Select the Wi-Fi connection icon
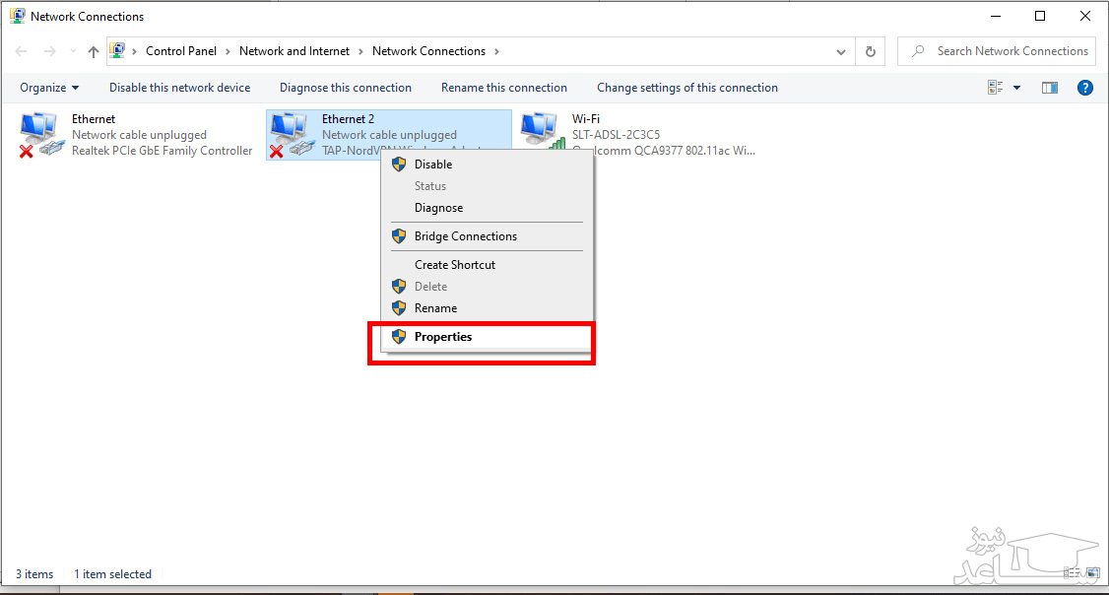 pos(542,133)
